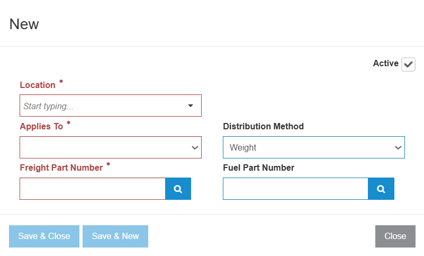Click the Fuel Part Number label

point(258,168)
